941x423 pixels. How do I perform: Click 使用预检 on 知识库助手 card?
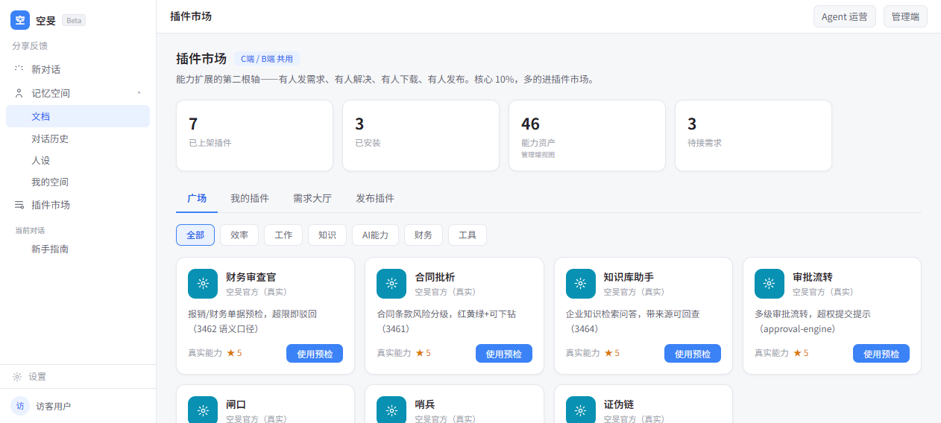(693, 354)
